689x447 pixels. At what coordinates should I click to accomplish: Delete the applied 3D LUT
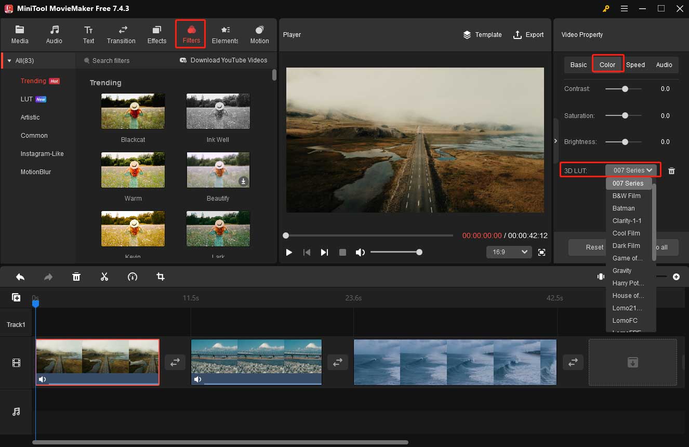[671, 170]
